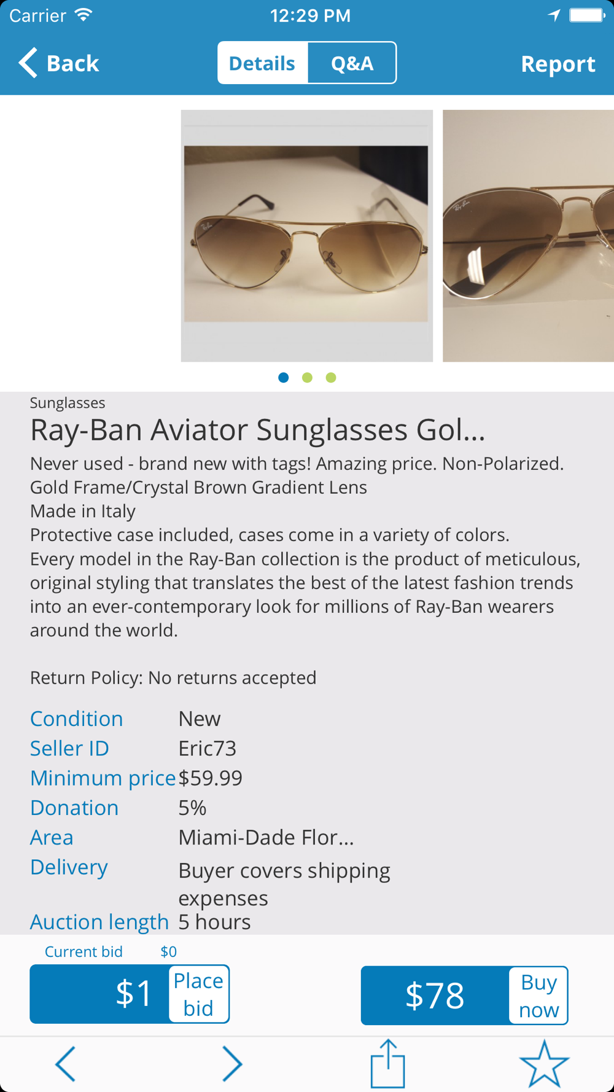Open the close-up sunglasses photo
Viewport: 614px width, 1092px height.
(528, 236)
